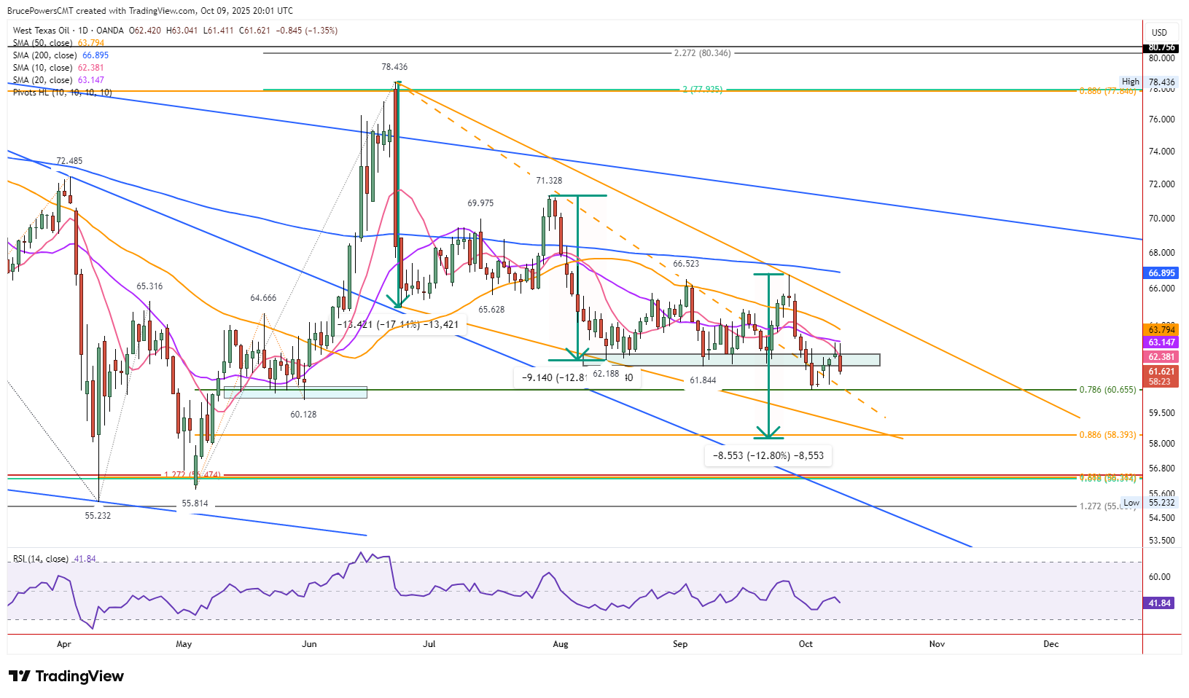Click the 64.666 pivot high label
The image size is (1189, 698).
coord(263,298)
